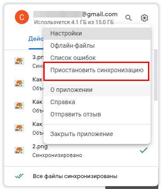
Task: Click the search magnifier icon
Action: (x=129, y=18)
